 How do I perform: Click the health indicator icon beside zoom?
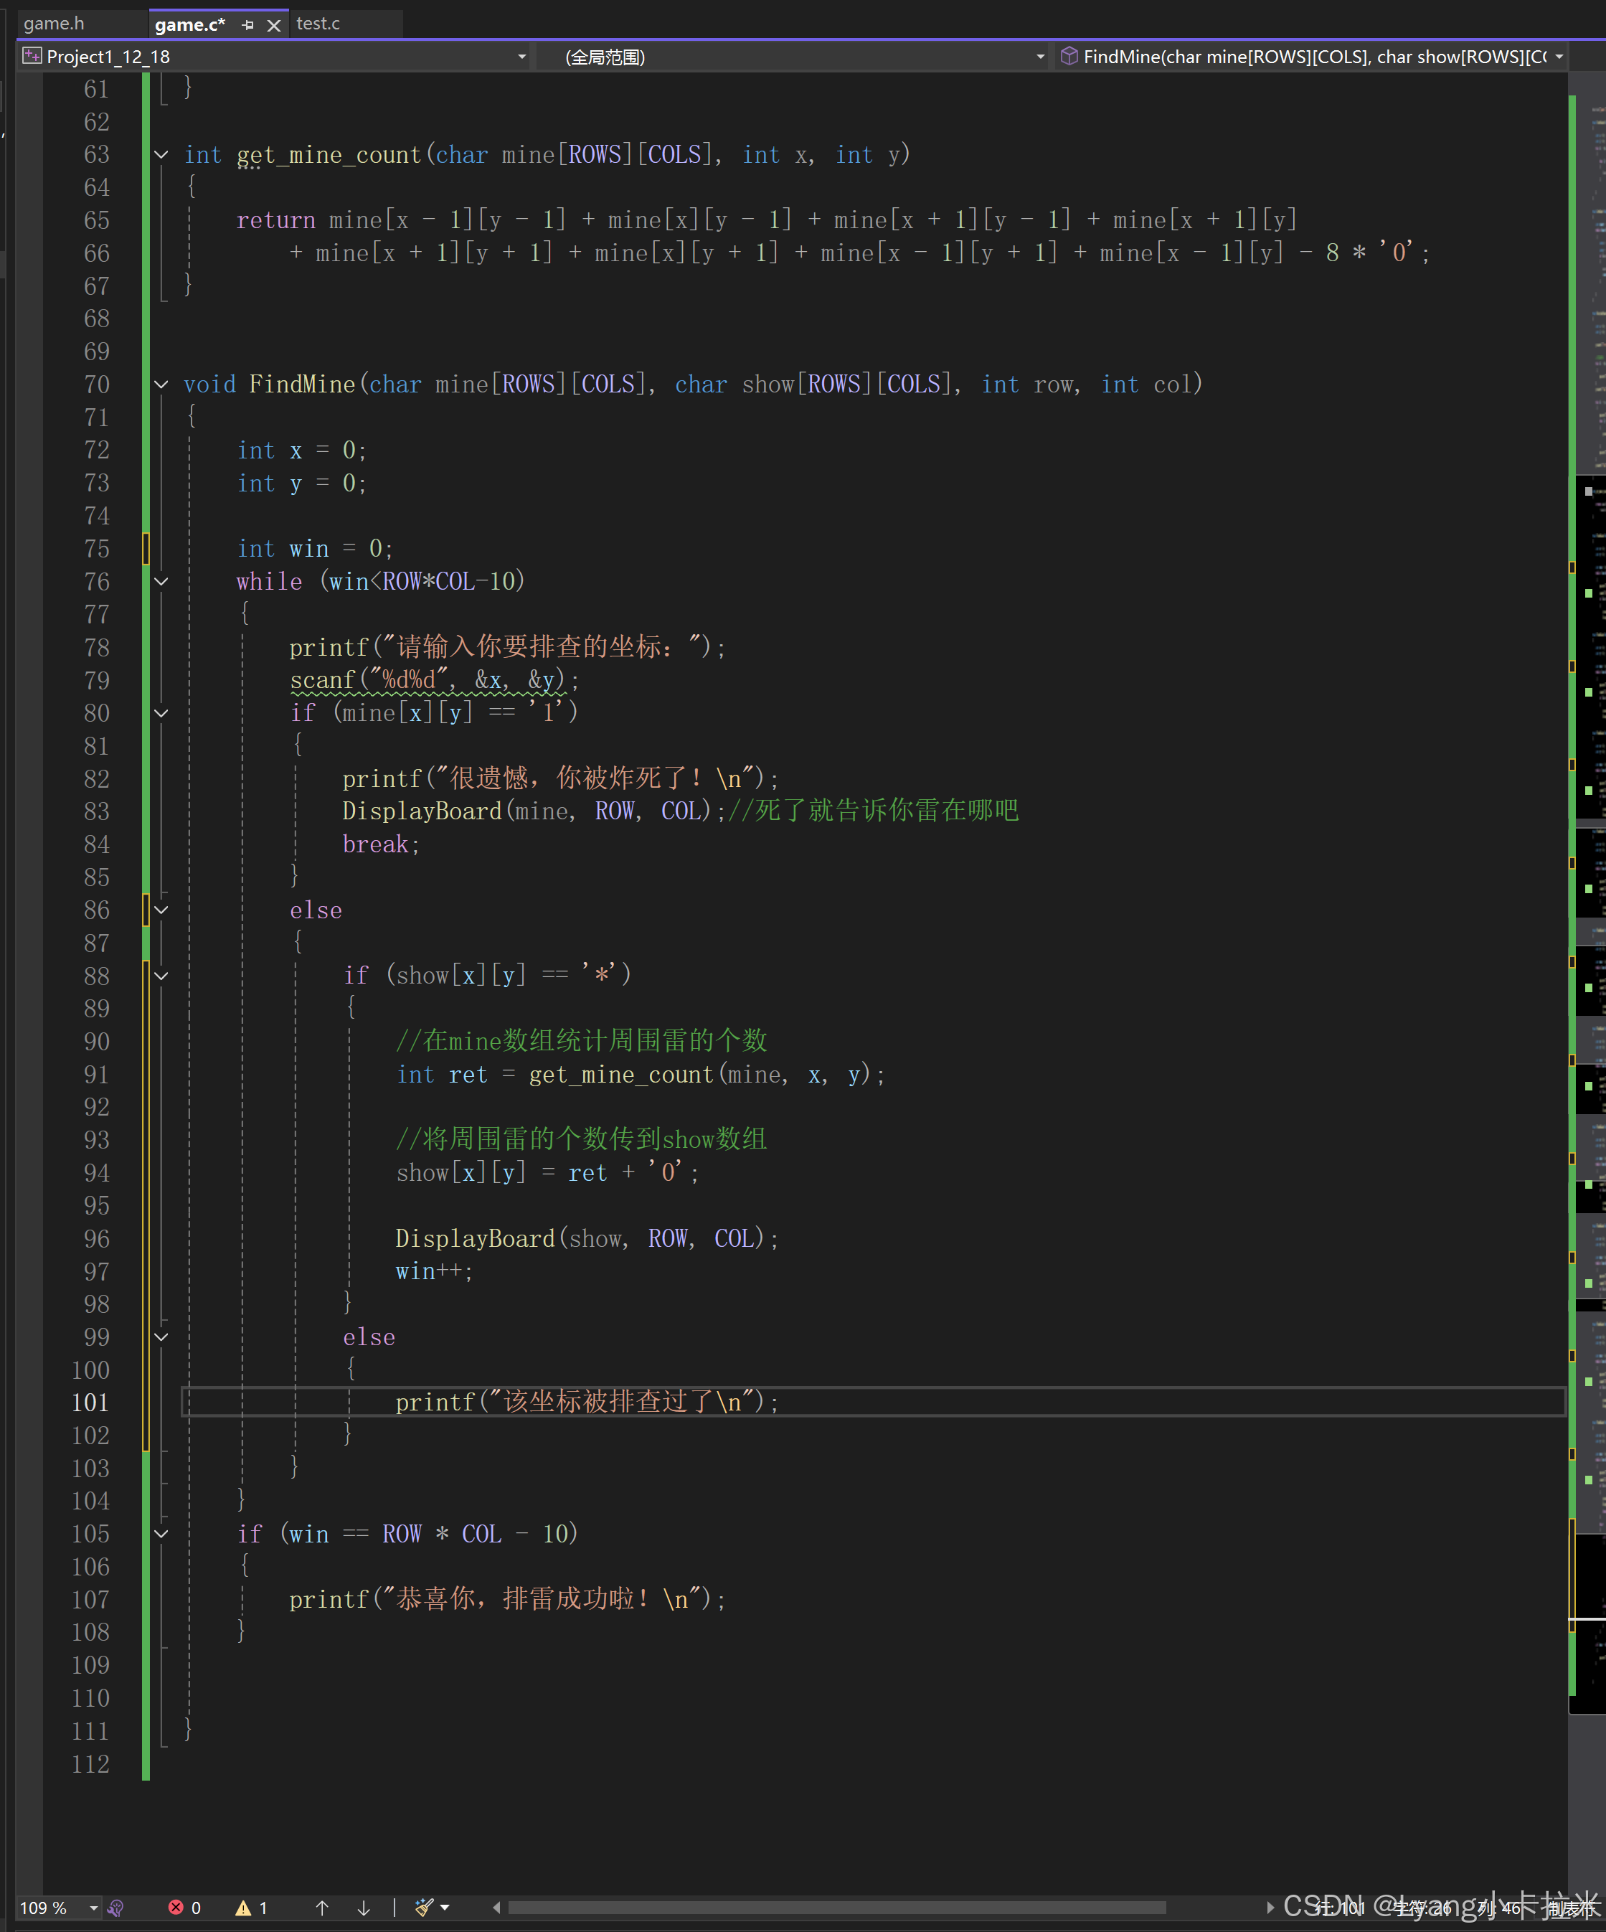click(115, 1907)
